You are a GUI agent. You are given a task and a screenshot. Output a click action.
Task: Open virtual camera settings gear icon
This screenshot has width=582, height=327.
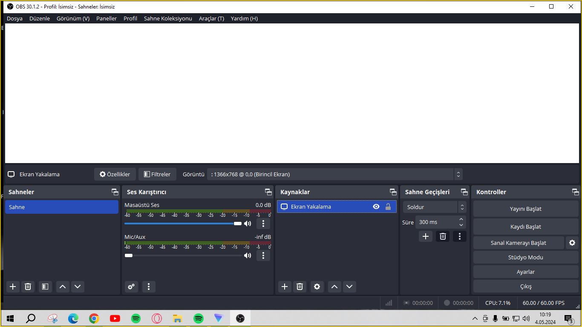pos(572,243)
